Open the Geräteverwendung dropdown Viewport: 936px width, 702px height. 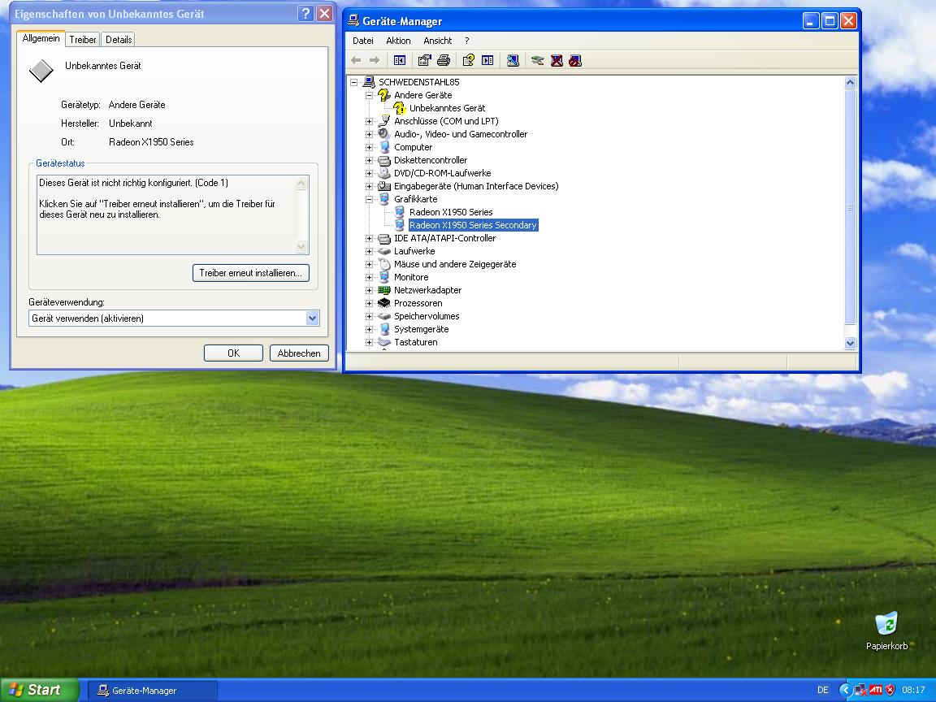(x=312, y=318)
